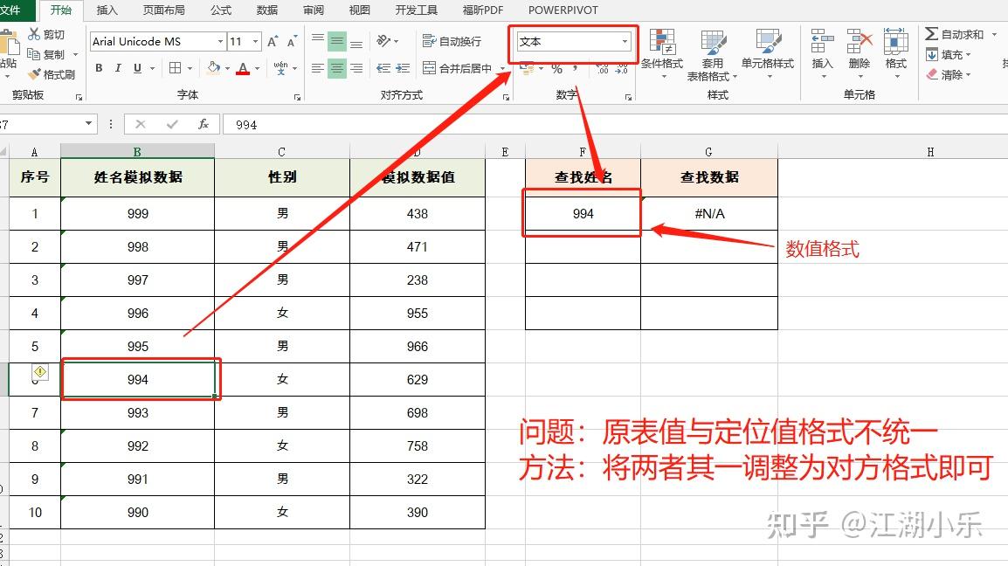Click the formula bar showing 994
Screen dimensions: 1008x566
(x=615, y=124)
